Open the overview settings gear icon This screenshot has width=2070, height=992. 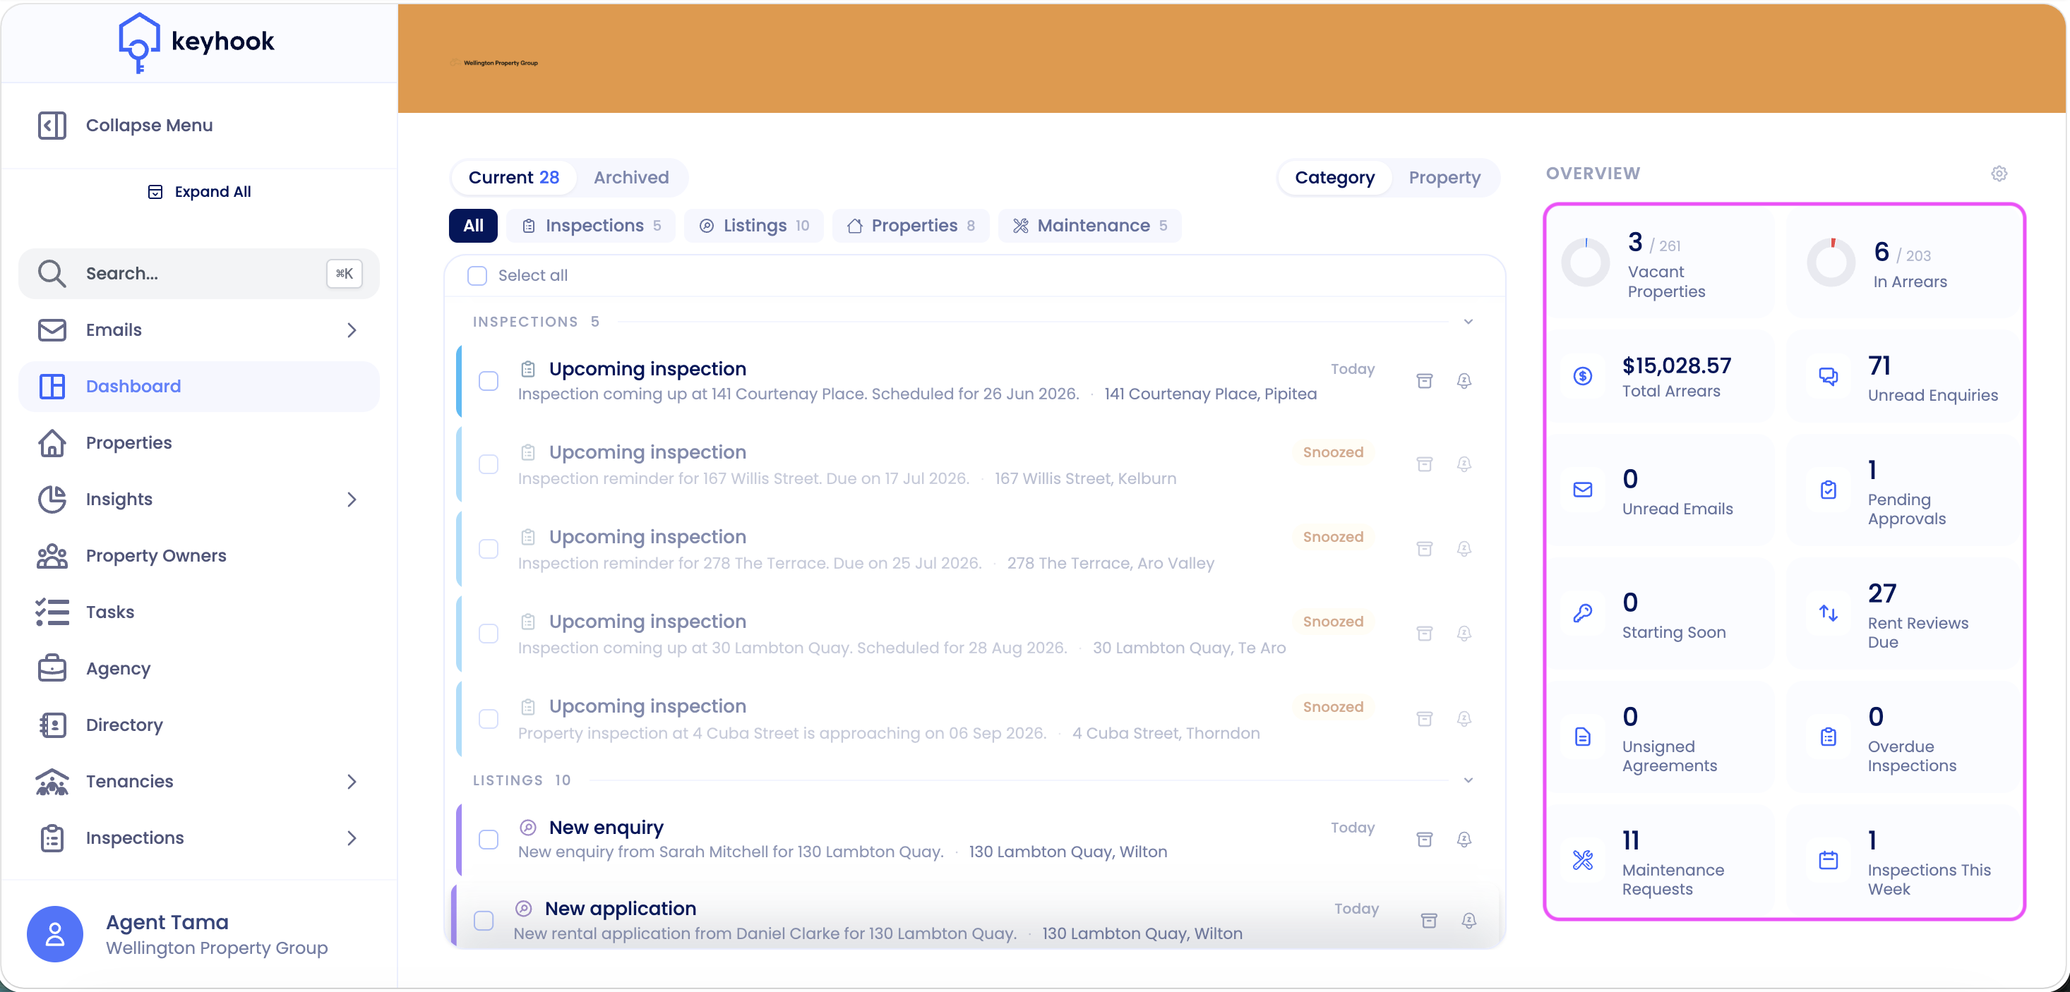point(1999,174)
